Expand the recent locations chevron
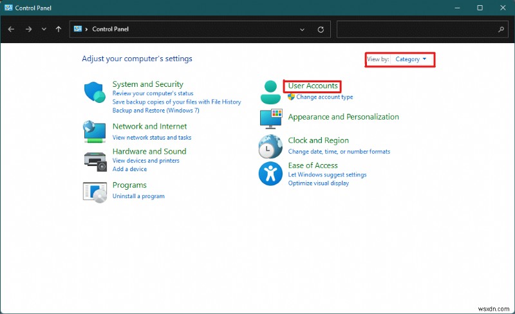Screen dimensions: 515x314 44,30
